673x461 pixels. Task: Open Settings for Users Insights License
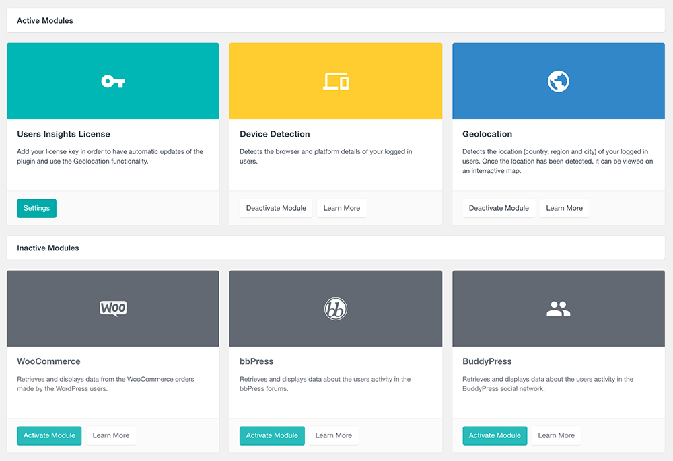click(36, 208)
